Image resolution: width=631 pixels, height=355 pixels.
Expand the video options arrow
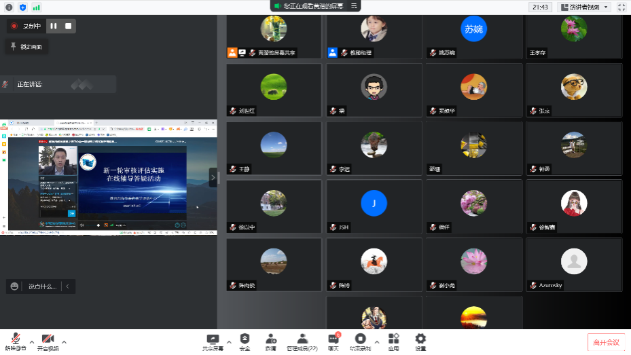pyautogui.click(x=64, y=341)
